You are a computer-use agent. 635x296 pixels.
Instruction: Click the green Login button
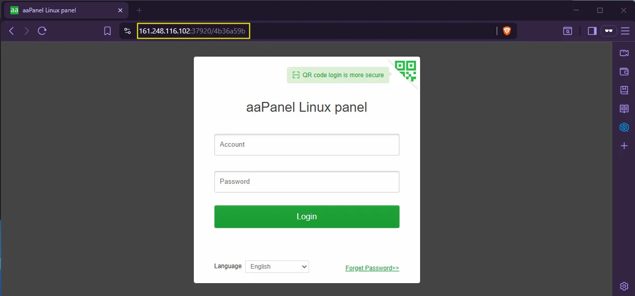click(307, 217)
